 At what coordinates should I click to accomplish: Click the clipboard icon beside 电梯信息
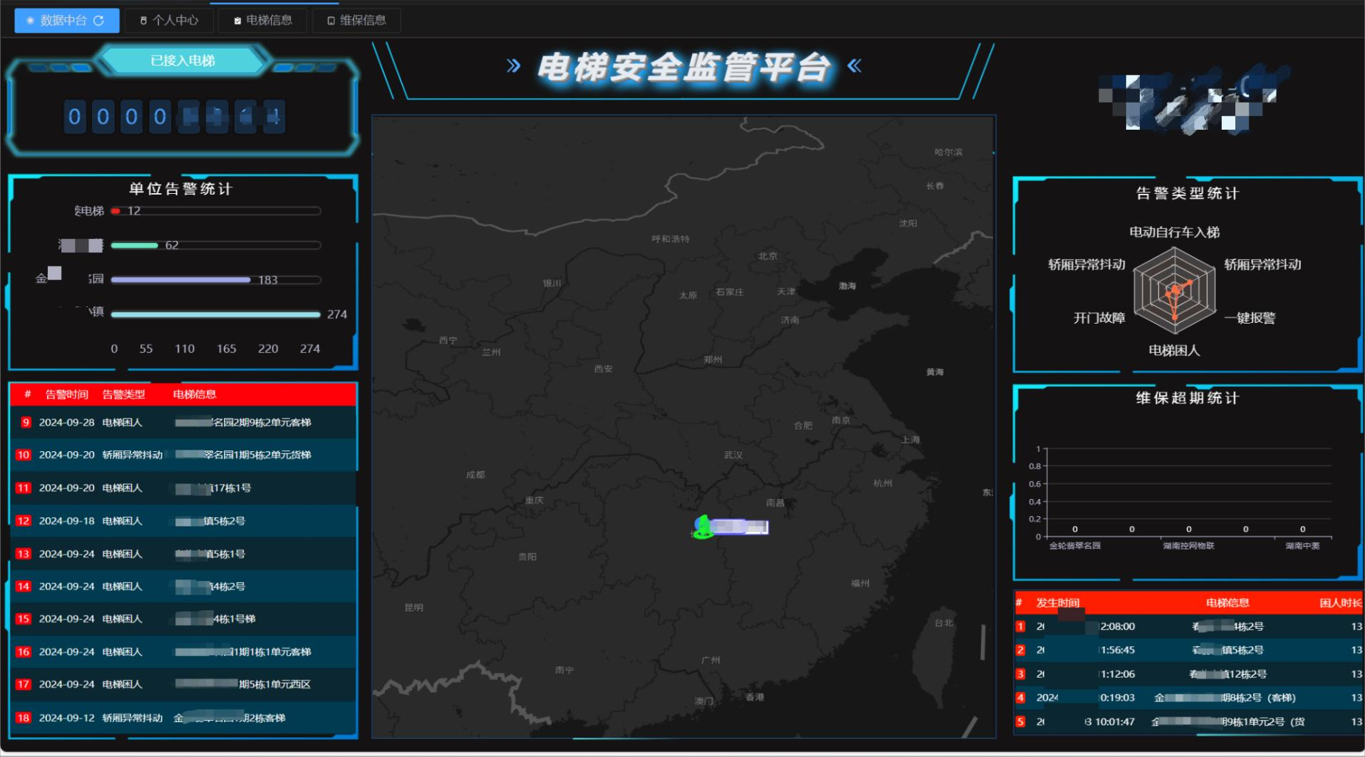[237, 21]
